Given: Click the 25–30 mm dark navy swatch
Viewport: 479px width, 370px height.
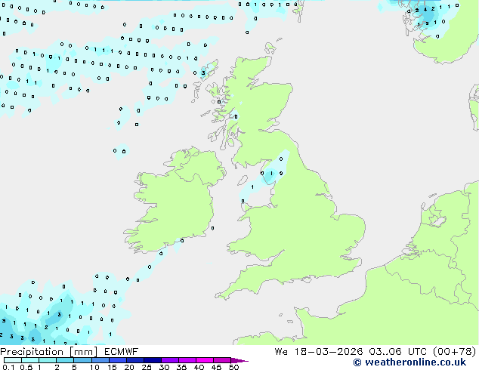Looking at the screenshot, I should 153,360.
